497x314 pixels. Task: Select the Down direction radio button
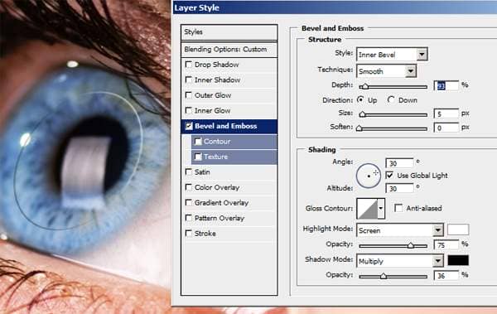point(391,99)
